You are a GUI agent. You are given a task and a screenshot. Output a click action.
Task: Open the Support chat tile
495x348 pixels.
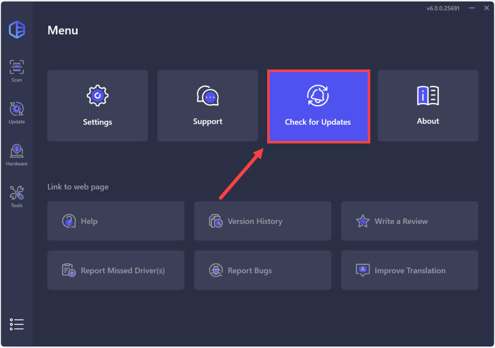click(x=208, y=106)
